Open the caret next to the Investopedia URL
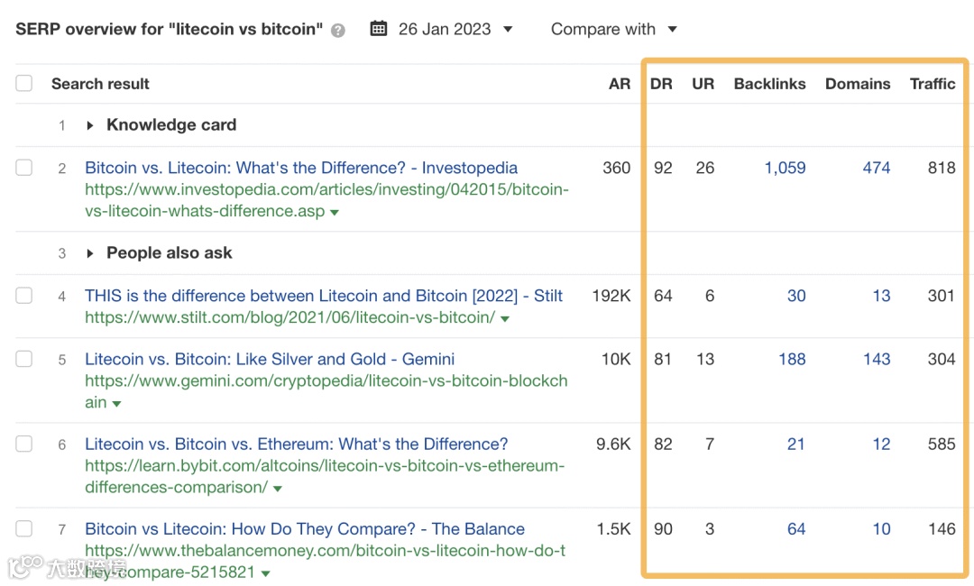This screenshot has width=974, height=586. click(335, 211)
